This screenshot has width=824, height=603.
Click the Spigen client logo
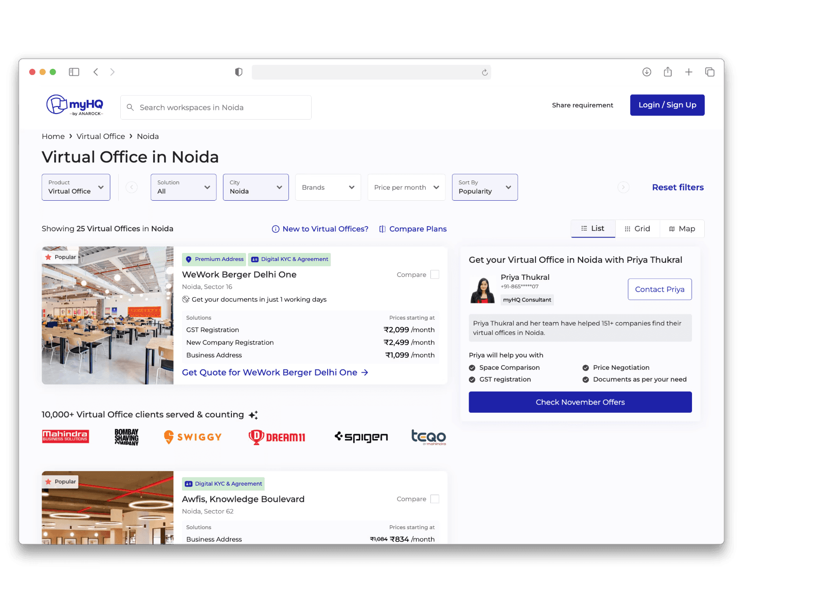click(x=362, y=437)
